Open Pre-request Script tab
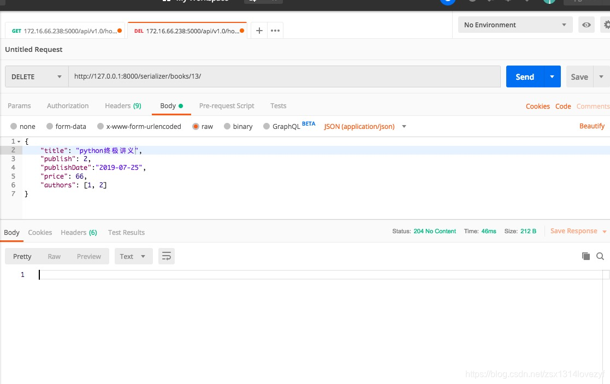 click(227, 106)
